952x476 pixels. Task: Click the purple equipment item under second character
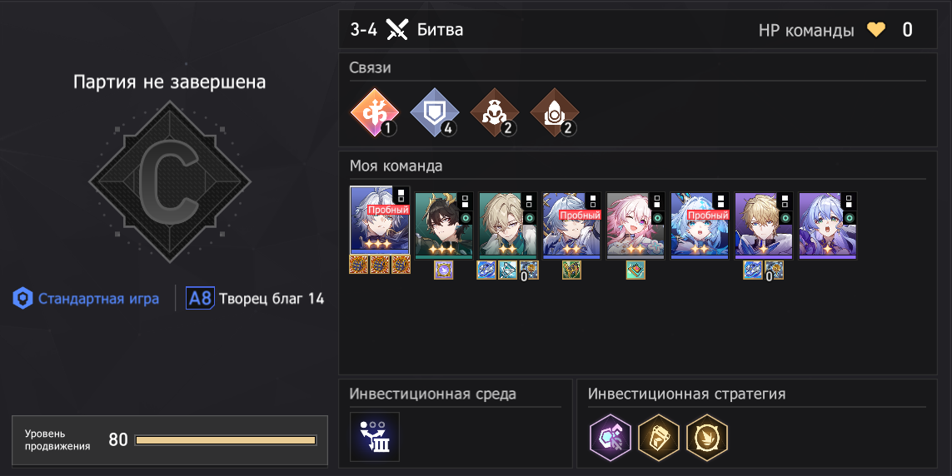pyautogui.click(x=444, y=270)
